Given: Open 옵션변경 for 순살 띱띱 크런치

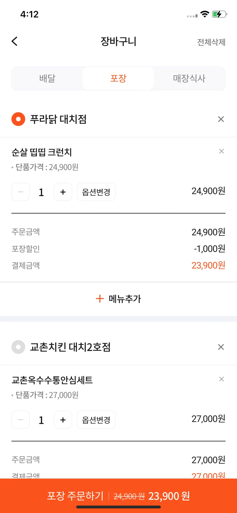Looking at the screenshot, I should [96, 192].
